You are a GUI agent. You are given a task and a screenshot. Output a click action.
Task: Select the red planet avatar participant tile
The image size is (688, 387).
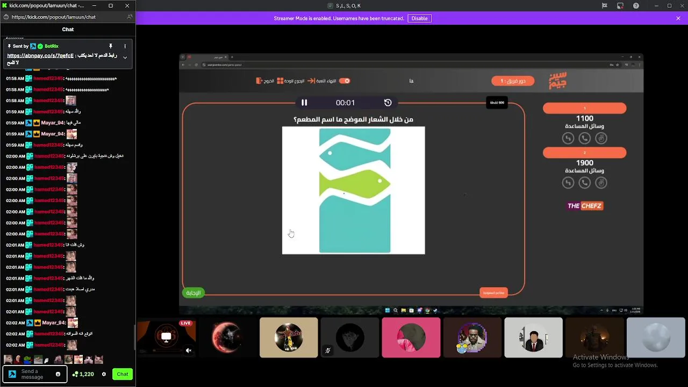click(x=227, y=338)
